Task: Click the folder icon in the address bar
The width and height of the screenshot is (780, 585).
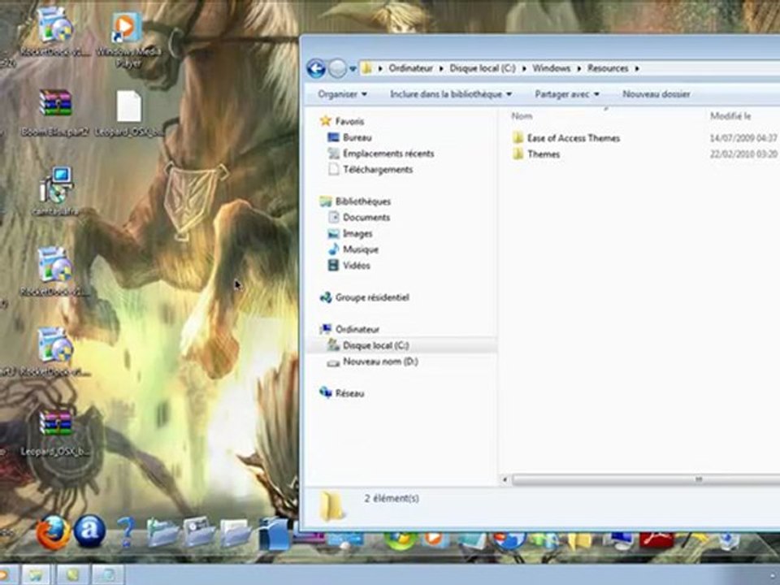Action: point(366,68)
